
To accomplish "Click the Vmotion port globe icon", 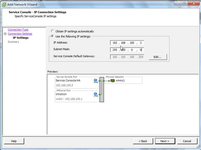I will [95, 94].
